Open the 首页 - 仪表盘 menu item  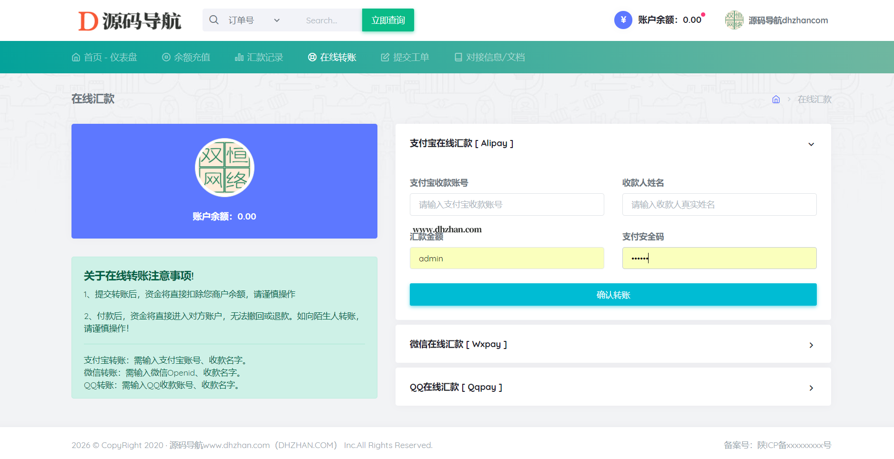coord(104,57)
